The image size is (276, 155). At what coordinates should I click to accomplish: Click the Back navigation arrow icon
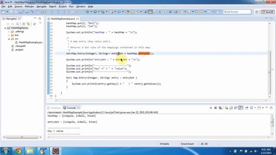(201, 12)
